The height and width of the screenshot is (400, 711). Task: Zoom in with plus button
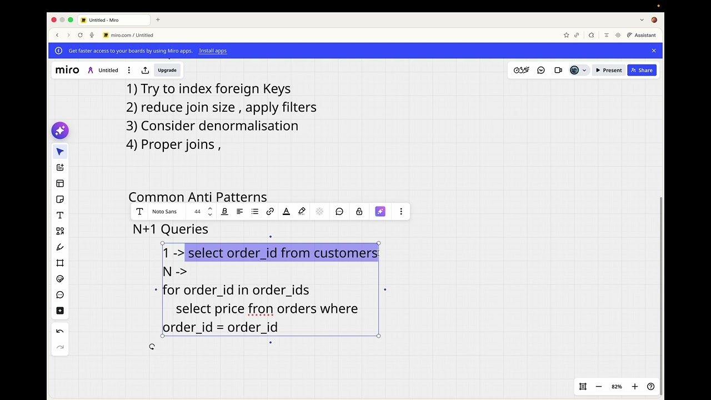[x=635, y=387]
